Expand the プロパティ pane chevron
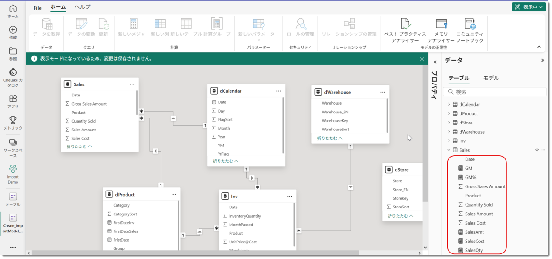 point(435,62)
